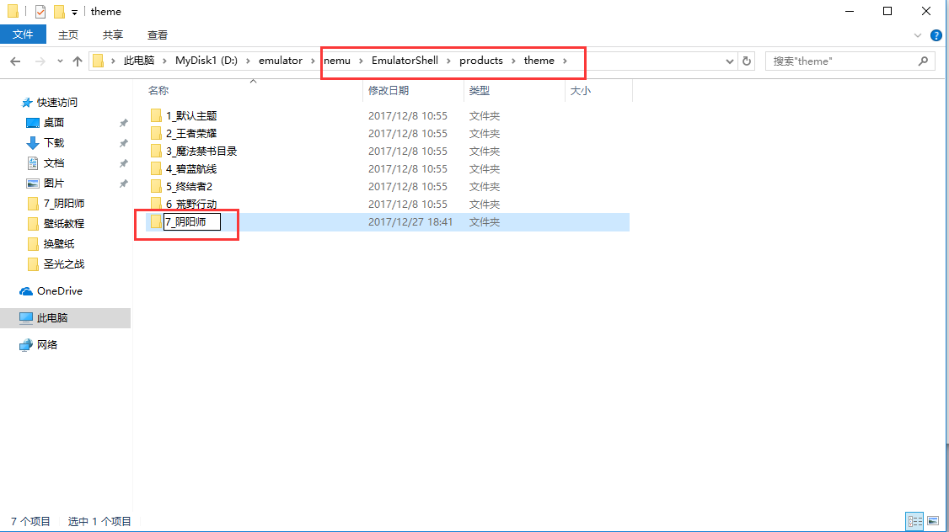Switch to the 查看 ribbon tab
This screenshot has height=532, width=949.
pyautogui.click(x=158, y=35)
